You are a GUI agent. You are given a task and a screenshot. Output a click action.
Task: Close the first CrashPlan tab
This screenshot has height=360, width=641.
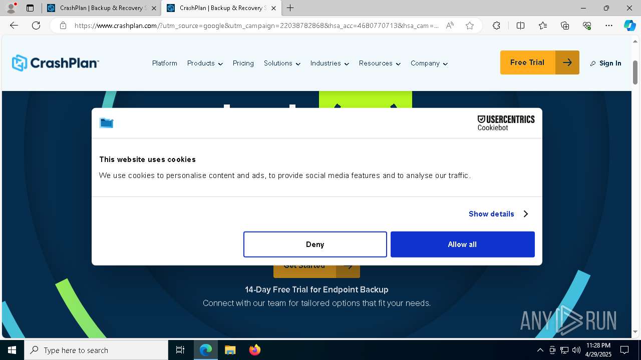[x=153, y=8]
